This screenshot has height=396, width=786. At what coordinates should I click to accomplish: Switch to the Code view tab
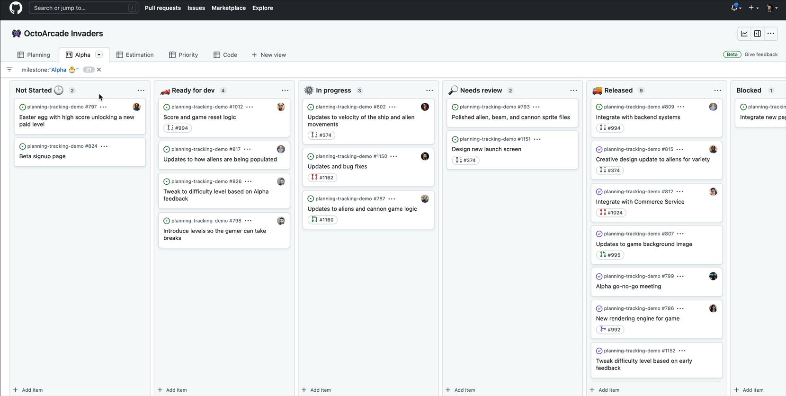[x=225, y=55]
